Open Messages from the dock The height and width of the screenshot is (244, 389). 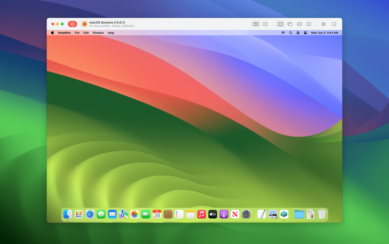coord(101,214)
